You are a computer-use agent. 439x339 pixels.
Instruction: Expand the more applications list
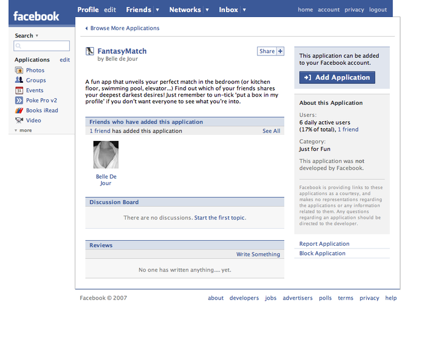[x=24, y=131]
